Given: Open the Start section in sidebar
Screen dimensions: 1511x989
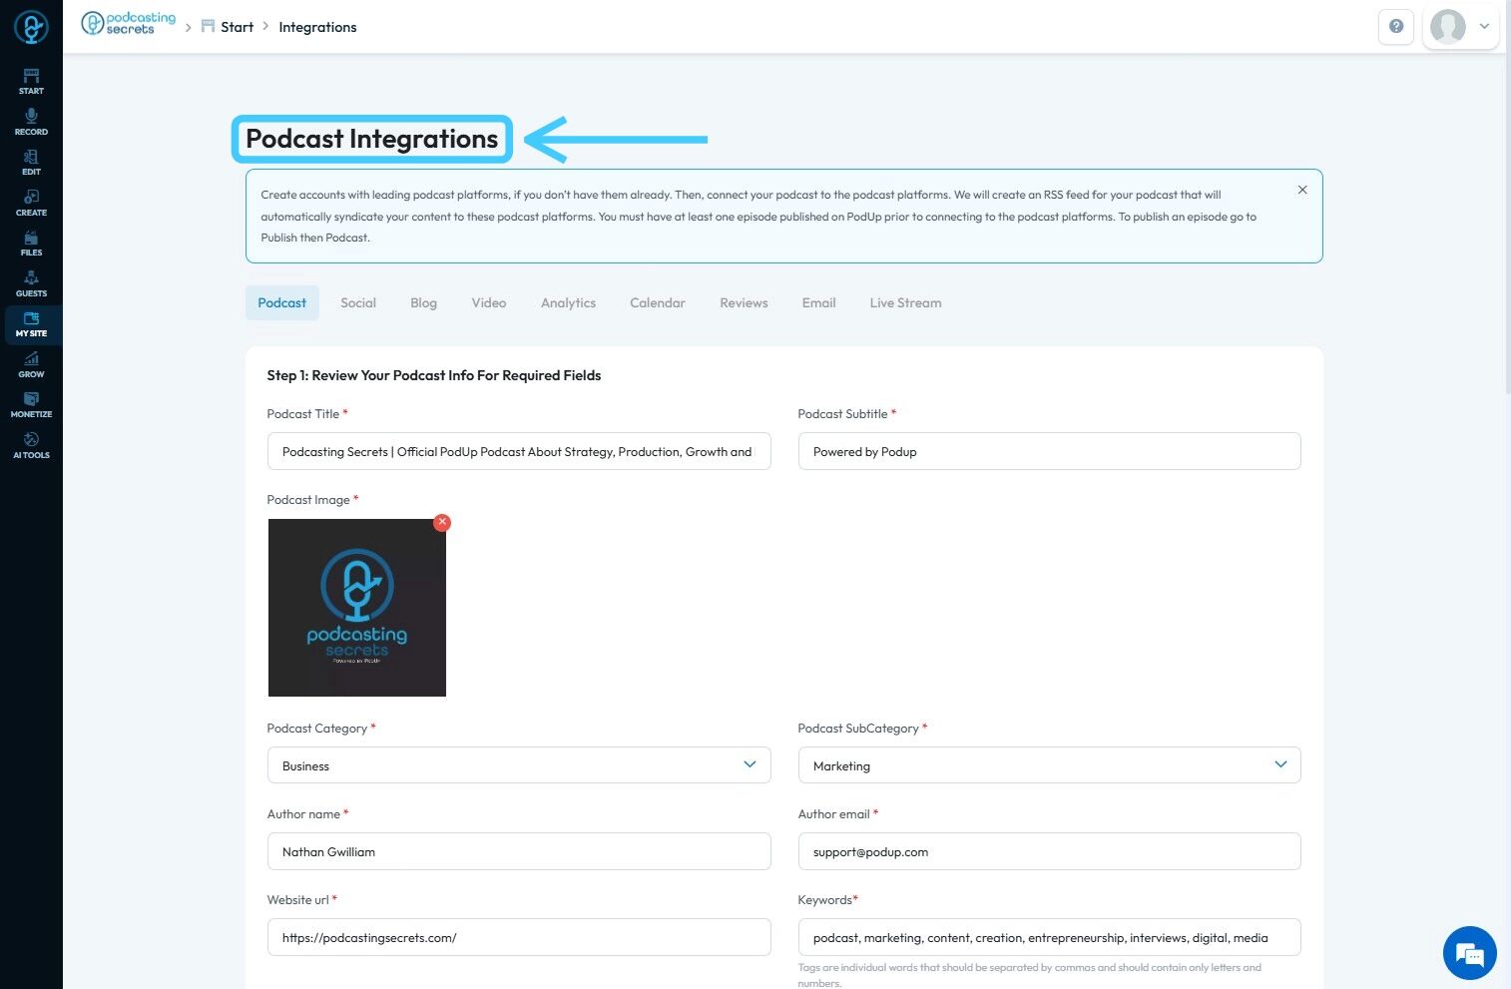Looking at the screenshot, I should (31, 82).
